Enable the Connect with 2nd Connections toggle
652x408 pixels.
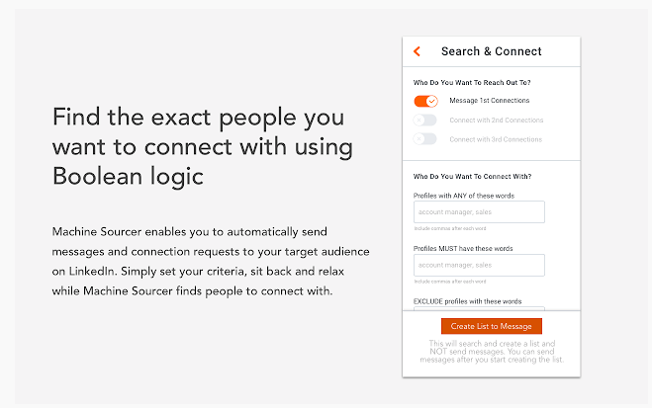pos(425,121)
